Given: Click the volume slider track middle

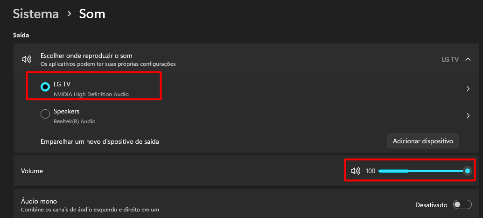Looking at the screenshot, I should click(423, 171).
